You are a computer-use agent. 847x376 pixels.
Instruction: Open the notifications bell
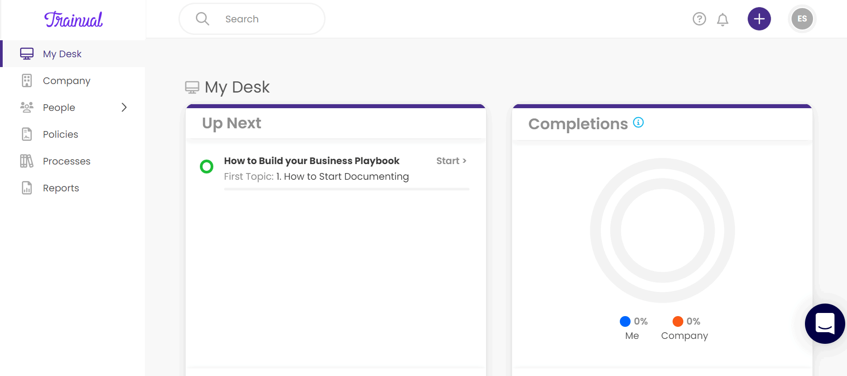(x=723, y=19)
